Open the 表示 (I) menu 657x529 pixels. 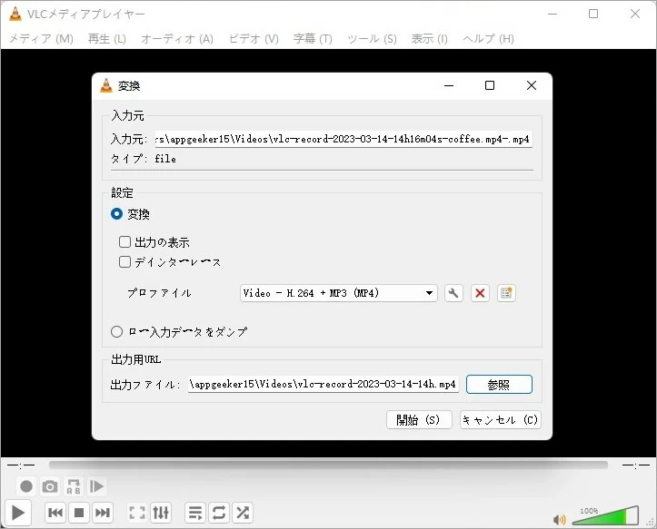point(429,39)
